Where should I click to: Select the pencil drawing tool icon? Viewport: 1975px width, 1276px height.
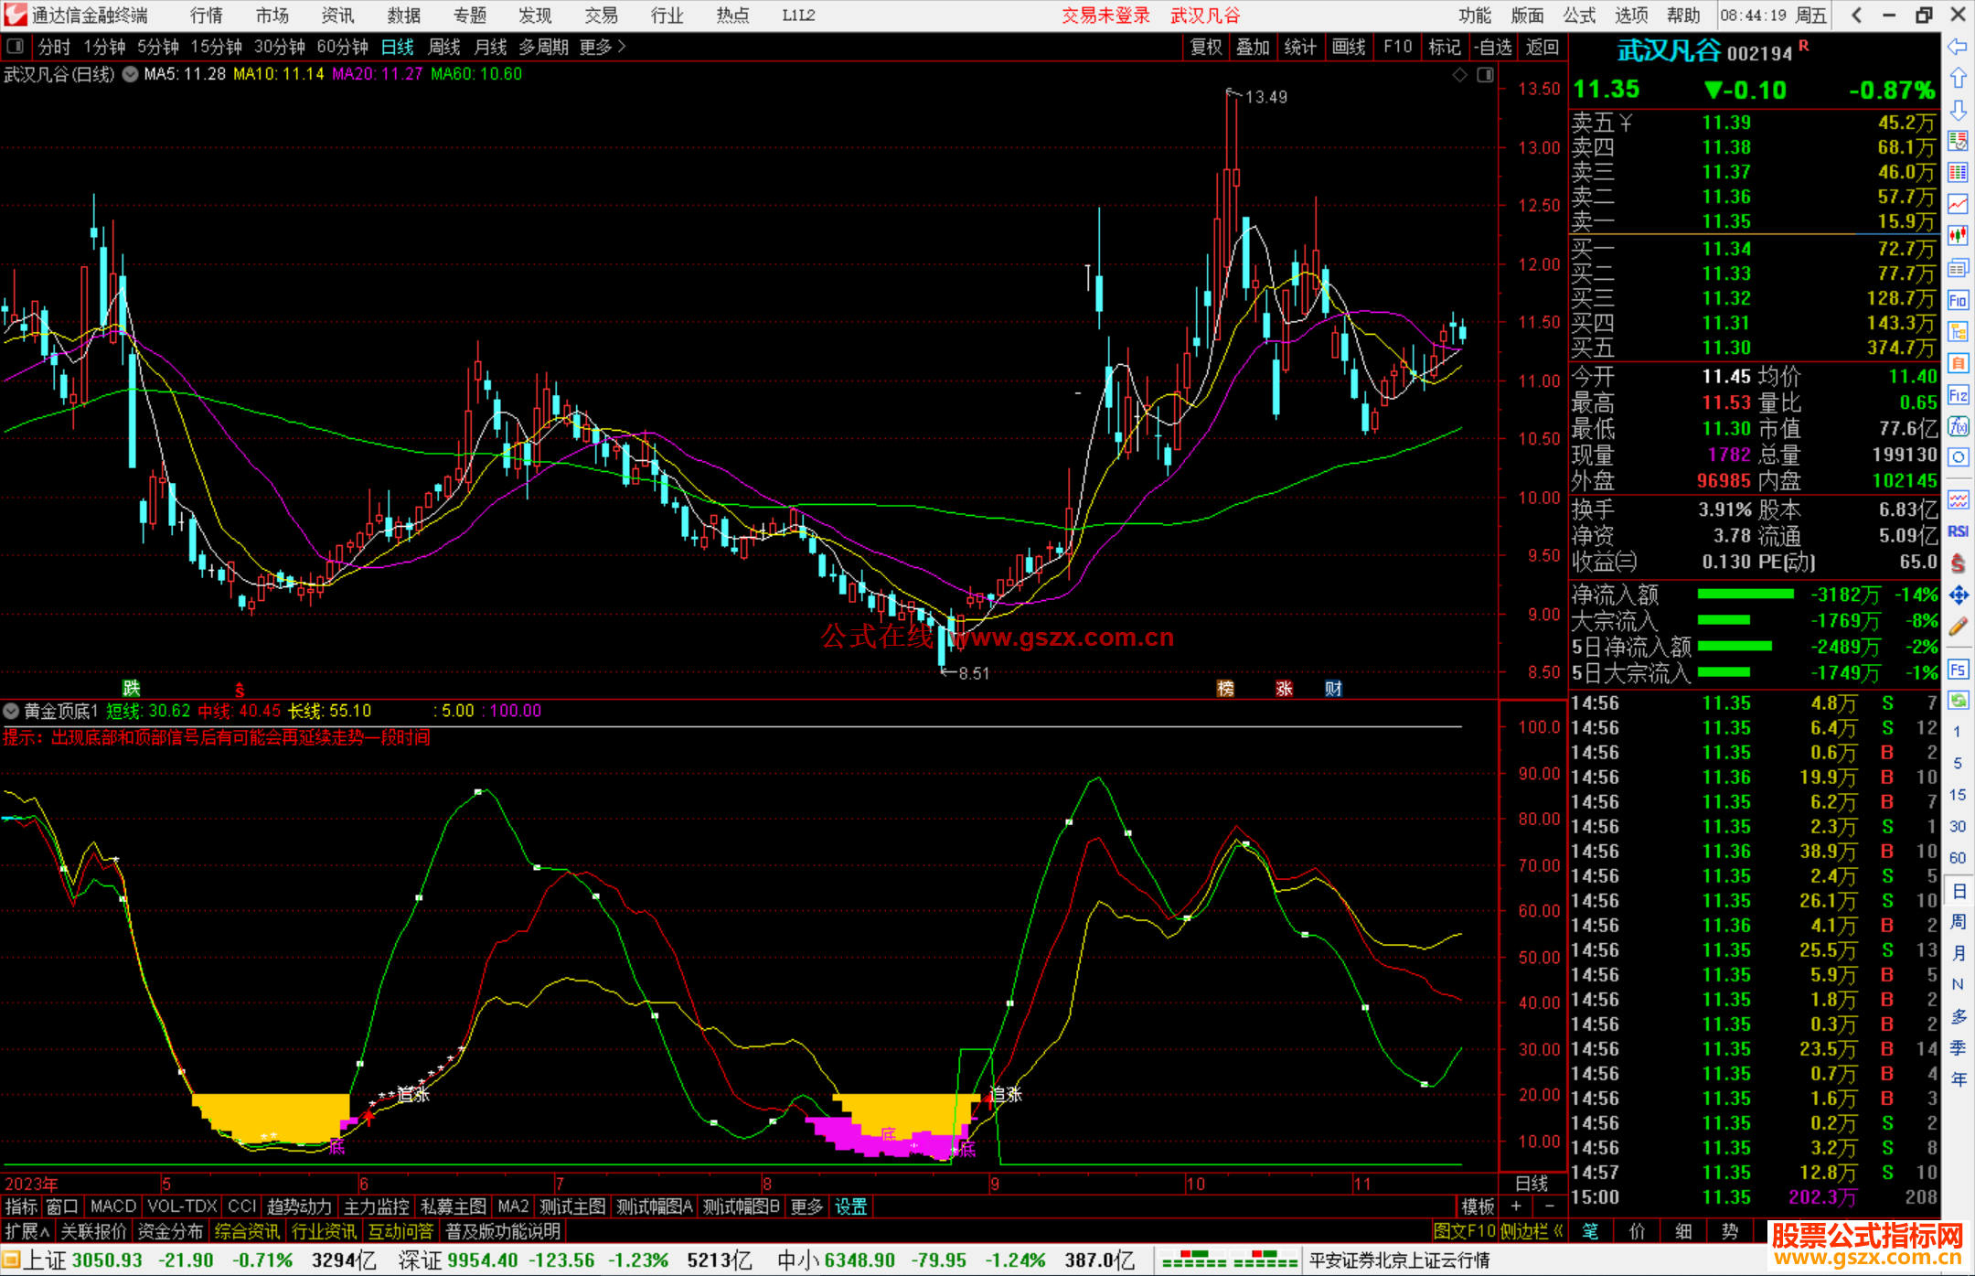pyautogui.click(x=1958, y=627)
